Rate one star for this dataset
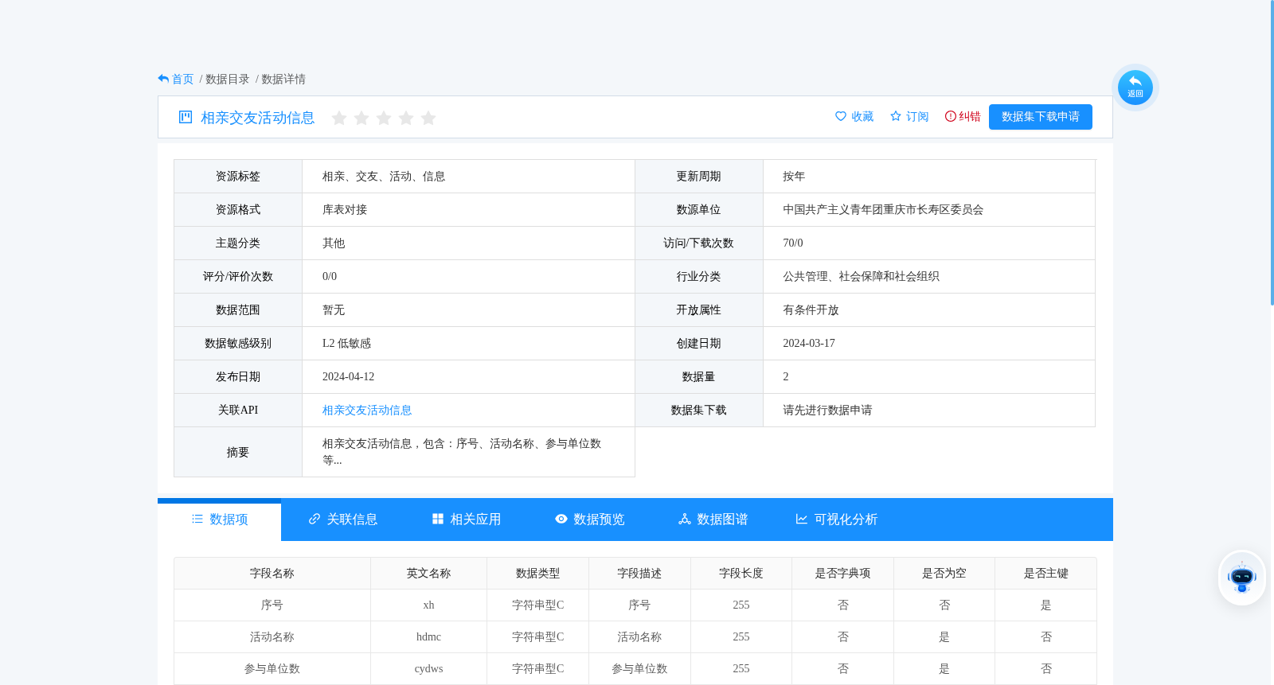Image resolution: width=1274 pixels, height=685 pixels. 339,118
